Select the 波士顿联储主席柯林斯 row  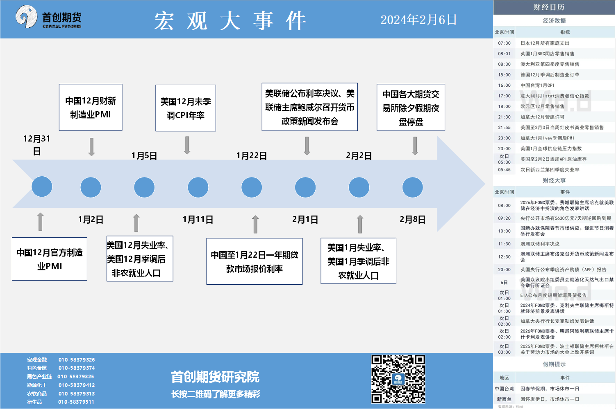(554, 349)
